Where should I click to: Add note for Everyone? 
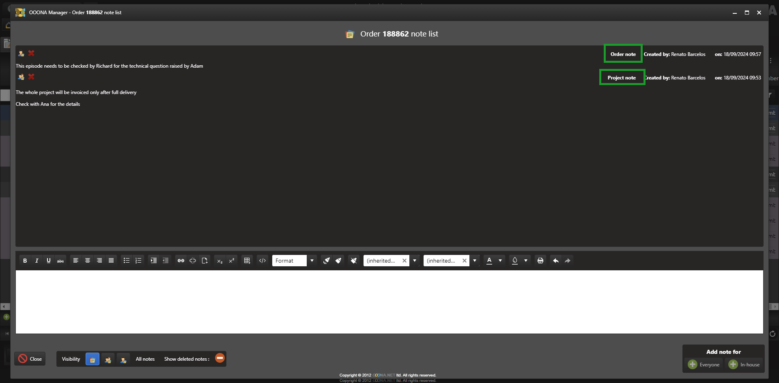(x=704, y=364)
